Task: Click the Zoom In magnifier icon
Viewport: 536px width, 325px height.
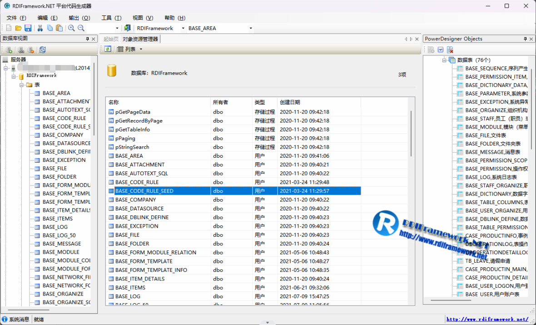Action: pos(71,28)
